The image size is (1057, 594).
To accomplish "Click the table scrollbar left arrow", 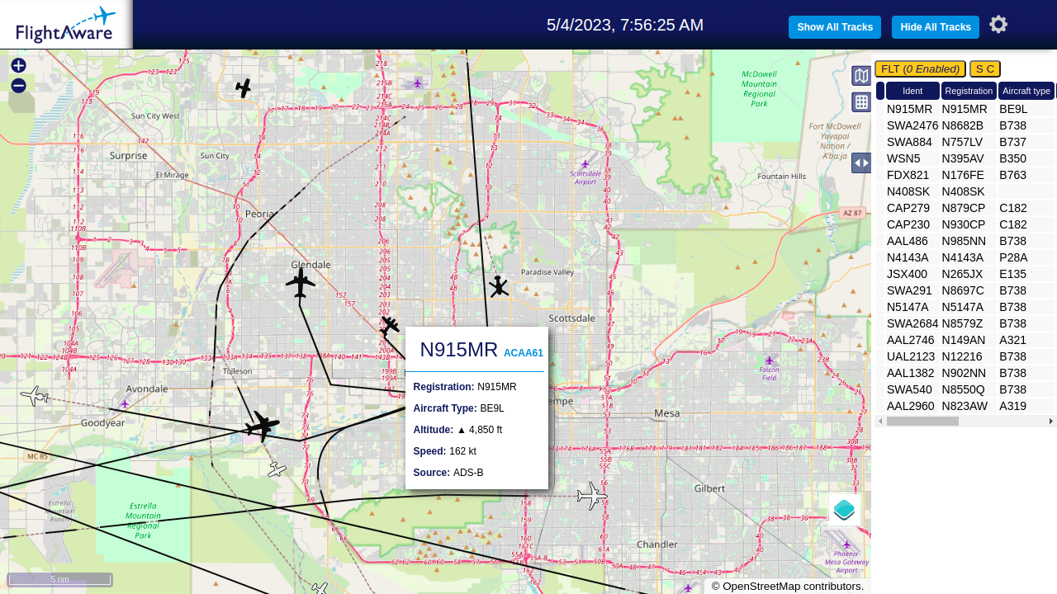I will (880, 422).
